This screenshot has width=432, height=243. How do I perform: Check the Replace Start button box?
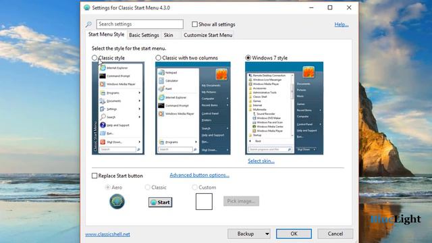click(x=94, y=175)
